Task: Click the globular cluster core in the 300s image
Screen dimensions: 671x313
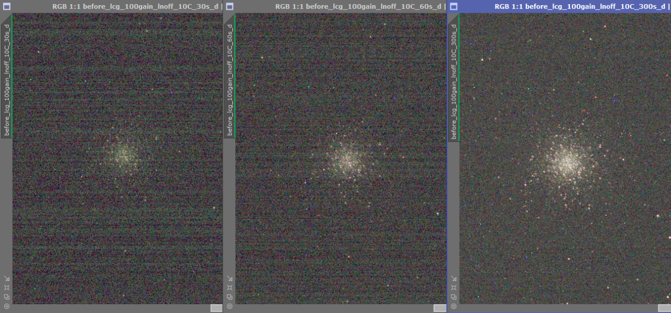Action: click(x=566, y=163)
